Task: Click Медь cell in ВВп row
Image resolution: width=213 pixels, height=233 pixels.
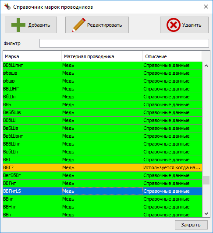Action: 102,215
